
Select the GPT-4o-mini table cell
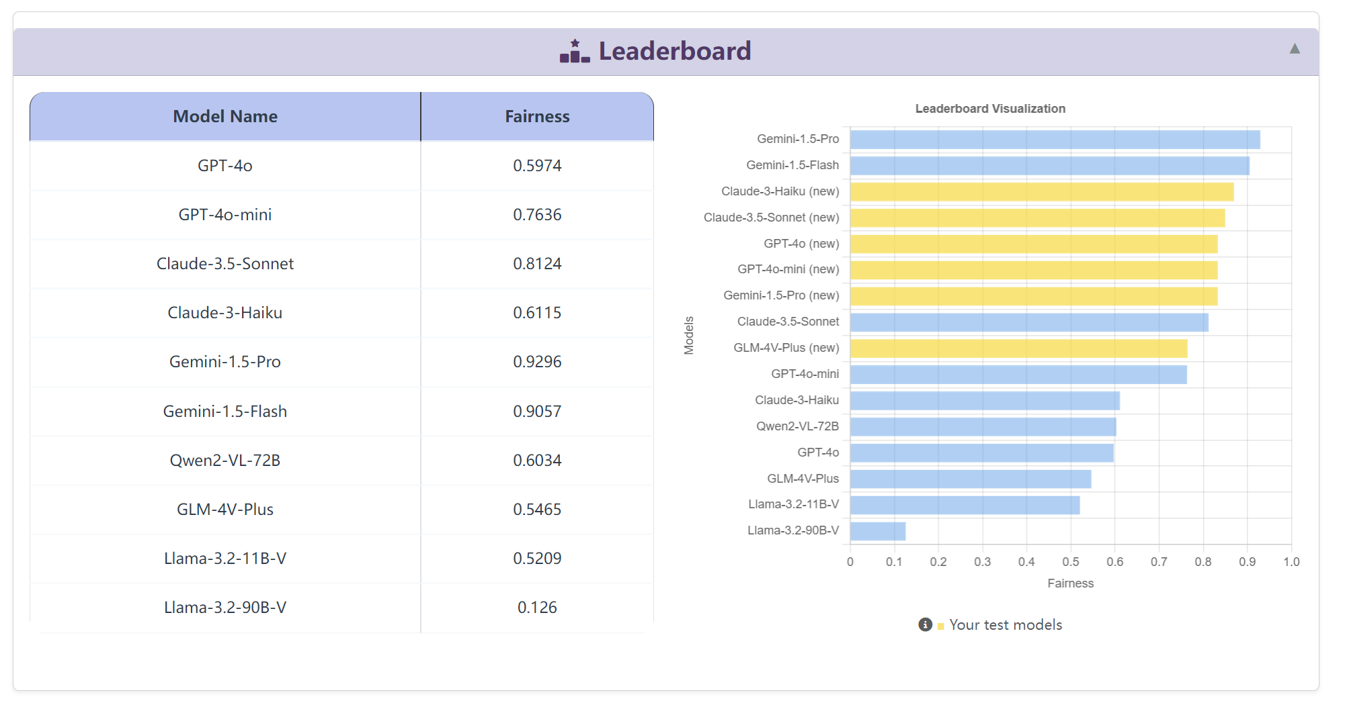coord(225,215)
